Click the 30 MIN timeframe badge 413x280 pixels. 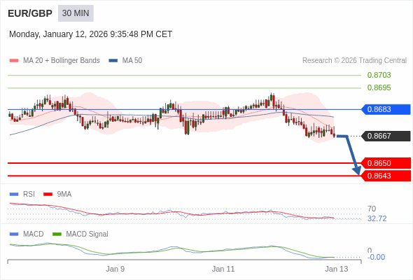(x=76, y=13)
